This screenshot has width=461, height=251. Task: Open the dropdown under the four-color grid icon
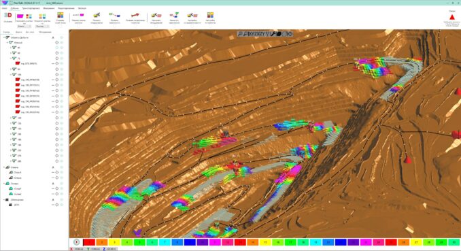point(42,27)
